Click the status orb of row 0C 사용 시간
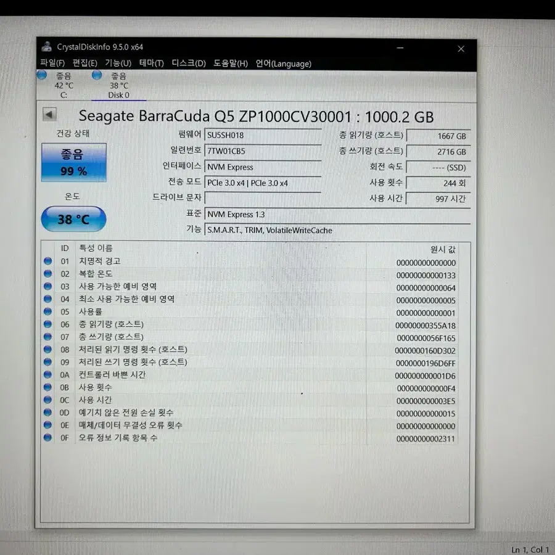Image resolution: width=555 pixels, height=555 pixels. (x=47, y=400)
